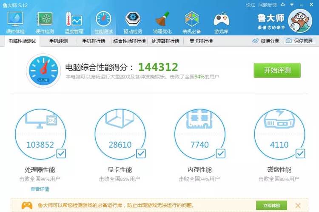Open the 查看详情 link under processor
Viewport: 319px width, 212px height.
click(40, 189)
